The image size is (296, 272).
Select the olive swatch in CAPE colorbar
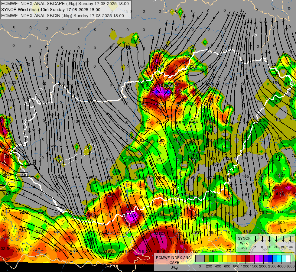(207, 259)
